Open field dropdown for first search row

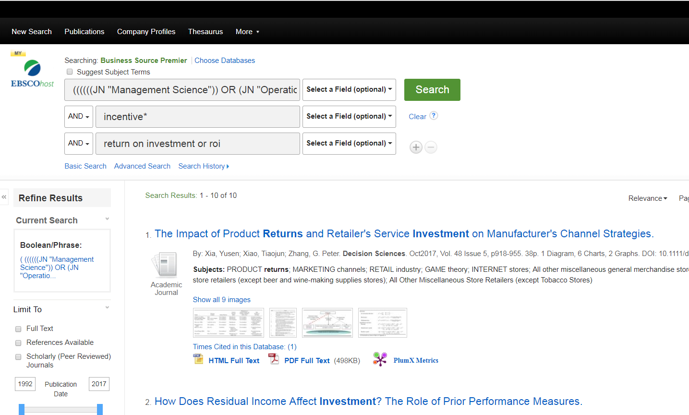(x=349, y=90)
